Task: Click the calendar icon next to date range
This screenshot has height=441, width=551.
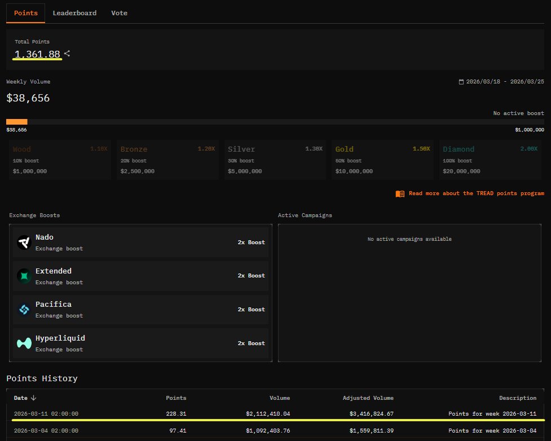Action: [x=461, y=82]
